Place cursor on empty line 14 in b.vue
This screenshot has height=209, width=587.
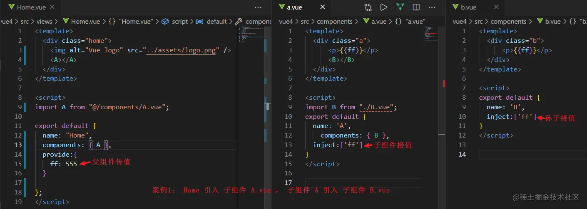(x=533, y=155)
